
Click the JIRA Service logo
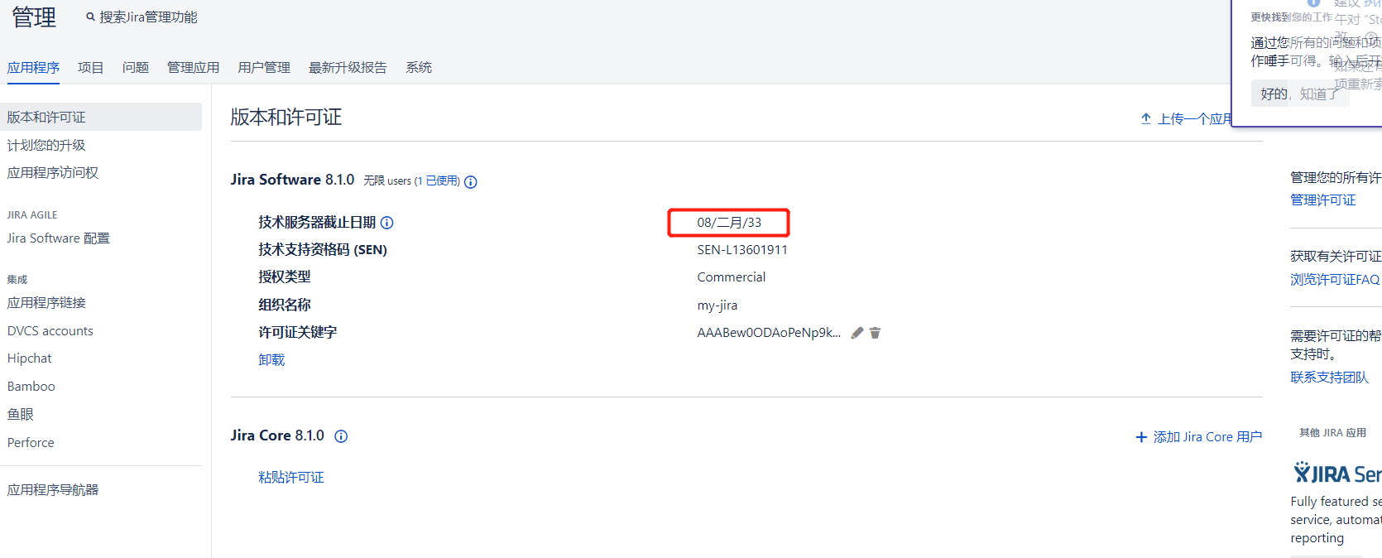[1337, 474]
